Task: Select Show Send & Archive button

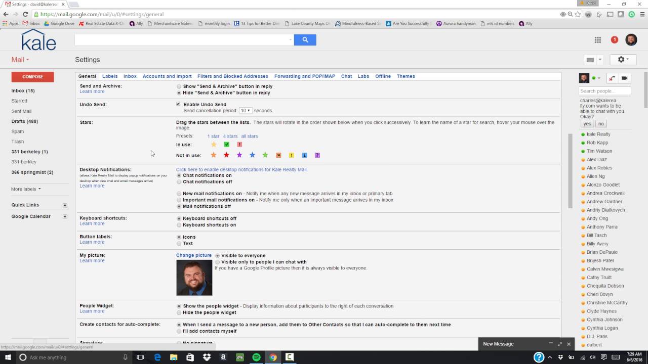Action: [179, 86]
